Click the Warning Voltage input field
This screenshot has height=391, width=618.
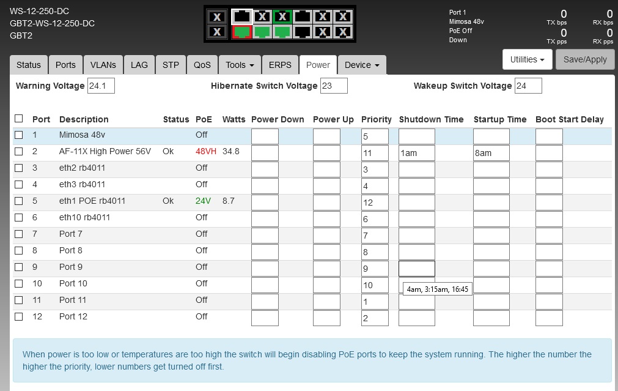click(x=101, y=86)
